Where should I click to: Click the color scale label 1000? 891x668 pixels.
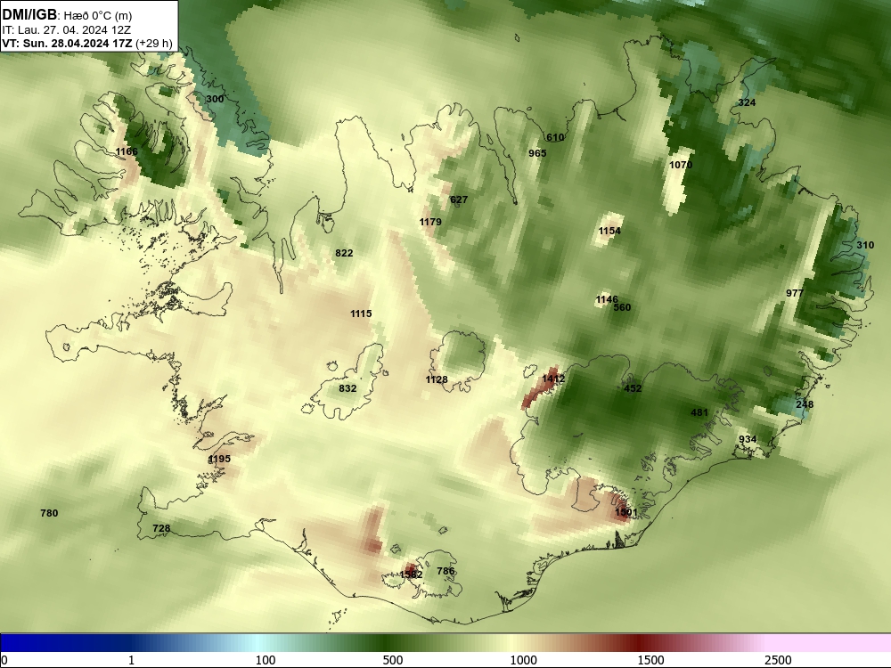523,660
